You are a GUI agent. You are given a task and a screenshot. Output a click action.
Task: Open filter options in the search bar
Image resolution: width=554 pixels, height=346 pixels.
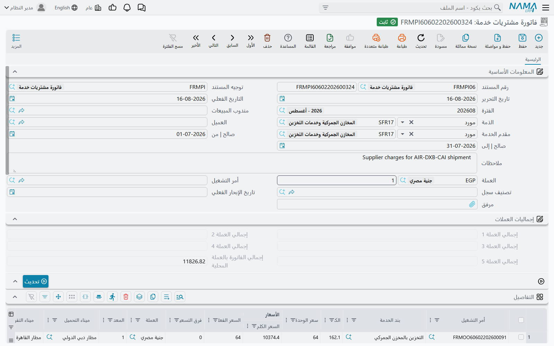(325, 8)
